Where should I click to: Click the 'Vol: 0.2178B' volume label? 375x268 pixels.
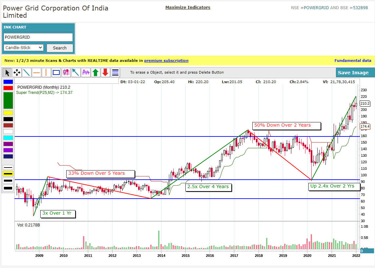coord(29,225)
